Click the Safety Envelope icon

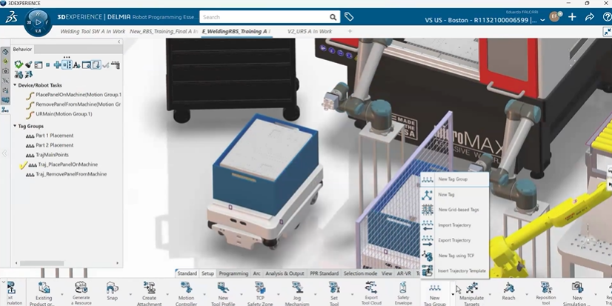pyautogui.click(x=404, y=288)
